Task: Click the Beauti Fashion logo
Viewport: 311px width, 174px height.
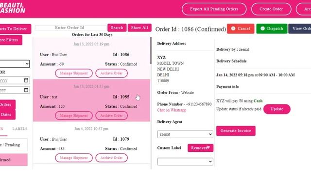Action: (12, 8)
